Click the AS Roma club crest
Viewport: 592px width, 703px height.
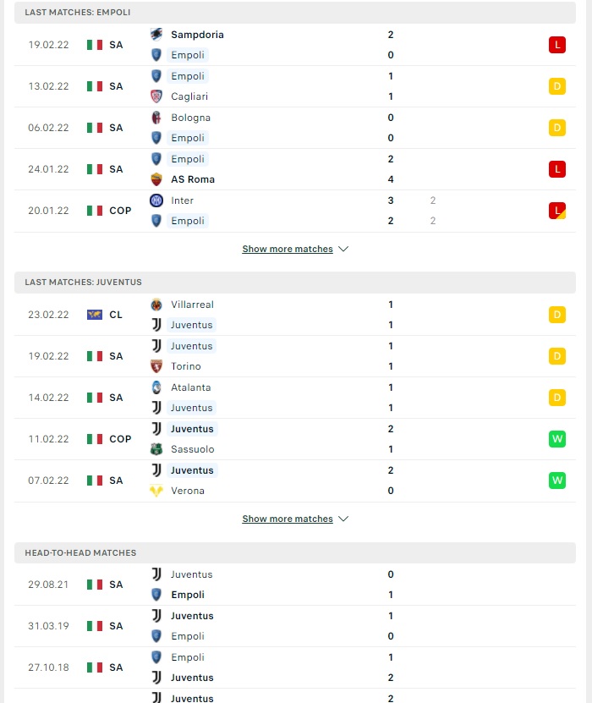(x=156, y=179)
